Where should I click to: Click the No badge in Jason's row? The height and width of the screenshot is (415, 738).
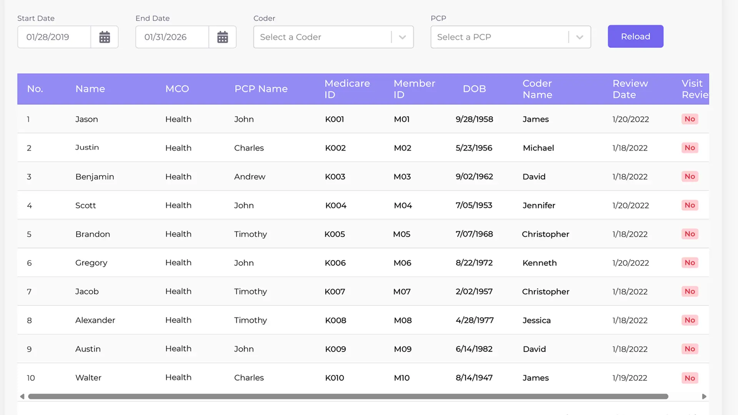[690, 119]
